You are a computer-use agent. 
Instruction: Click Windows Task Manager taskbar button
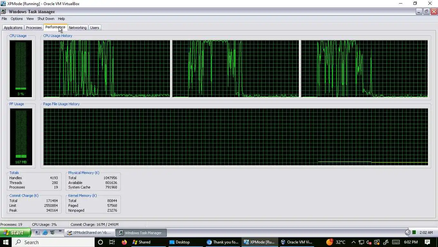click(x=140, y=233)
